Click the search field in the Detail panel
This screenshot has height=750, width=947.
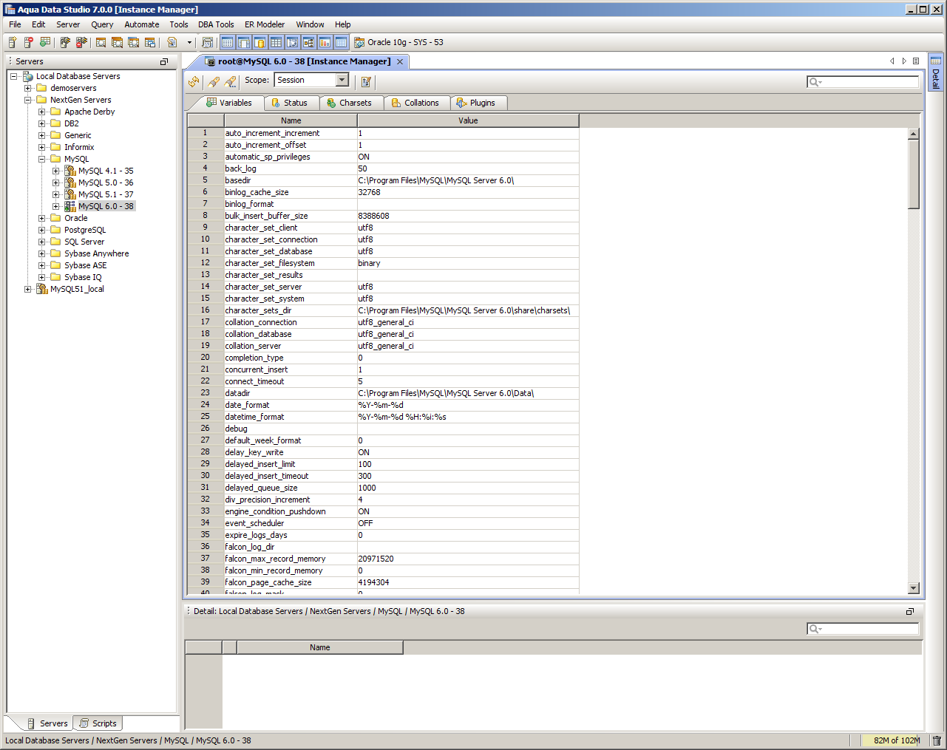(863, 629)
